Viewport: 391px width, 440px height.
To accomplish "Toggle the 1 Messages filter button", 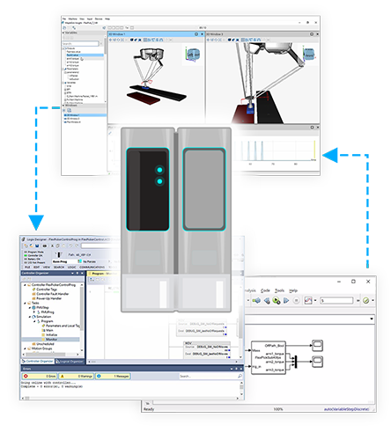I will (x=113, y=376).
